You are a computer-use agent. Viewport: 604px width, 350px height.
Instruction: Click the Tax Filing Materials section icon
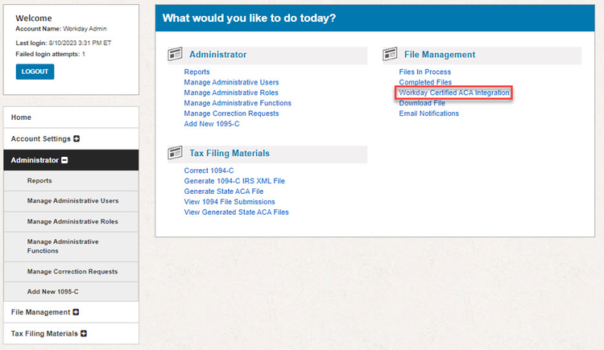(x=175, y=153)
